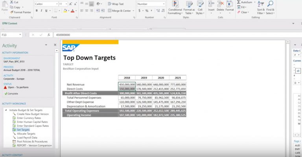Screen dimensions: 302x157
Task: Select Enter Human Capital Rates
Action: coord(30,122)
